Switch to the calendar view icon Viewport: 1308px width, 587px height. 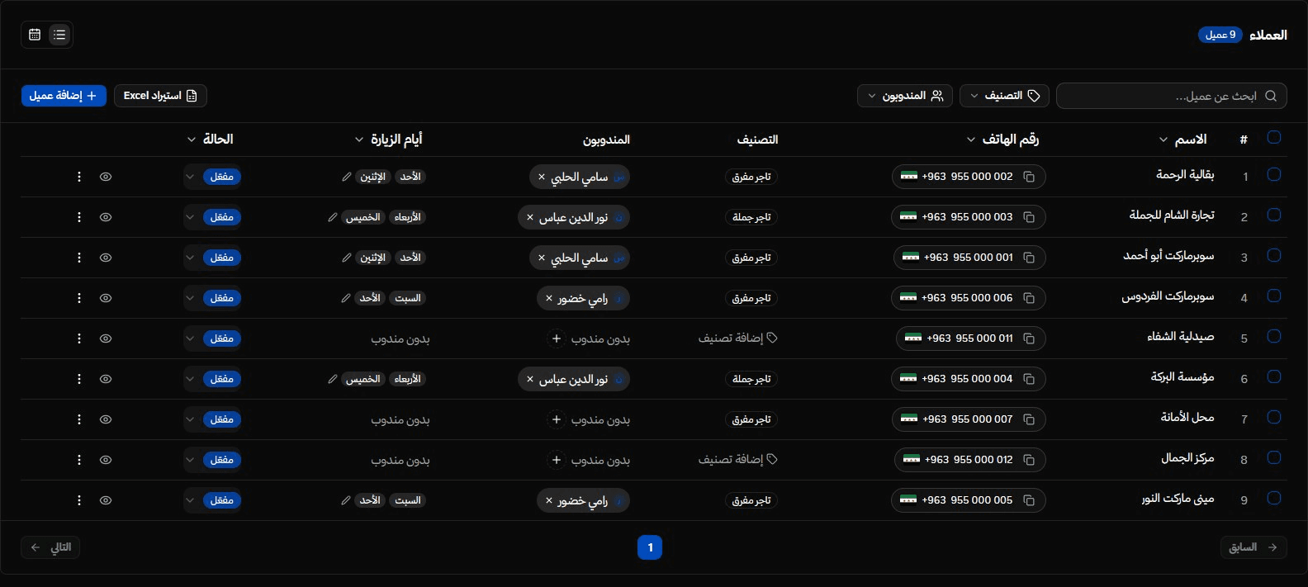tap(35, 35)
